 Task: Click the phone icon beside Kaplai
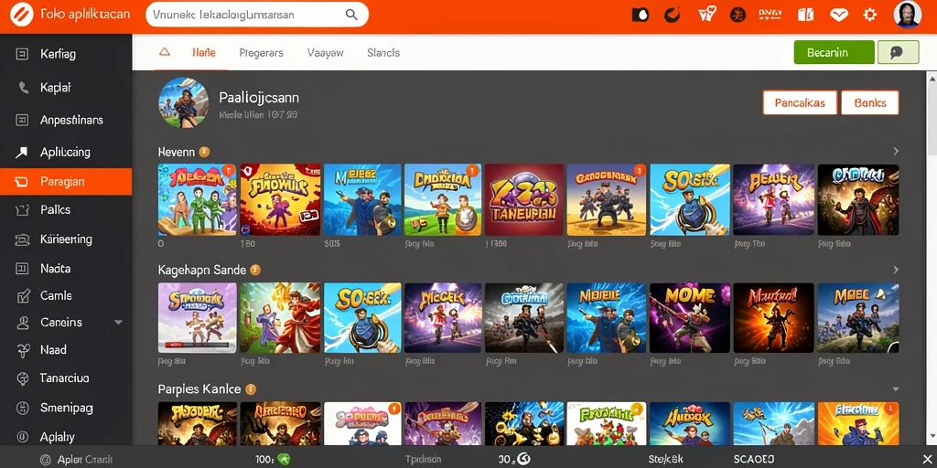pos(23,87)
